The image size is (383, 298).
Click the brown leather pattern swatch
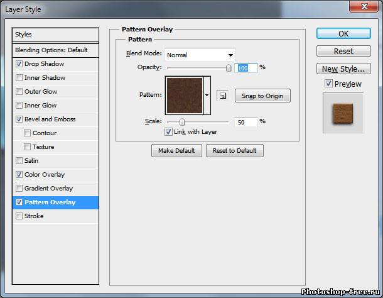point(185,96)
